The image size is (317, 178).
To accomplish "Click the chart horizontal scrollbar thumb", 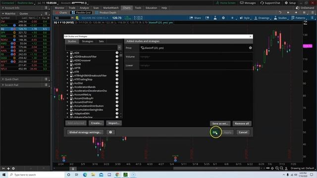I will coord(216,168).
